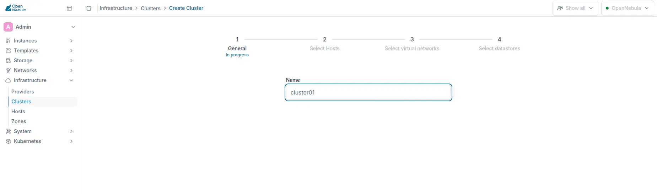Click the System tools icon

(x=8, y=131)
